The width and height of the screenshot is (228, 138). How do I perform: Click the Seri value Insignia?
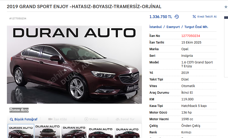tap(187, 56)
